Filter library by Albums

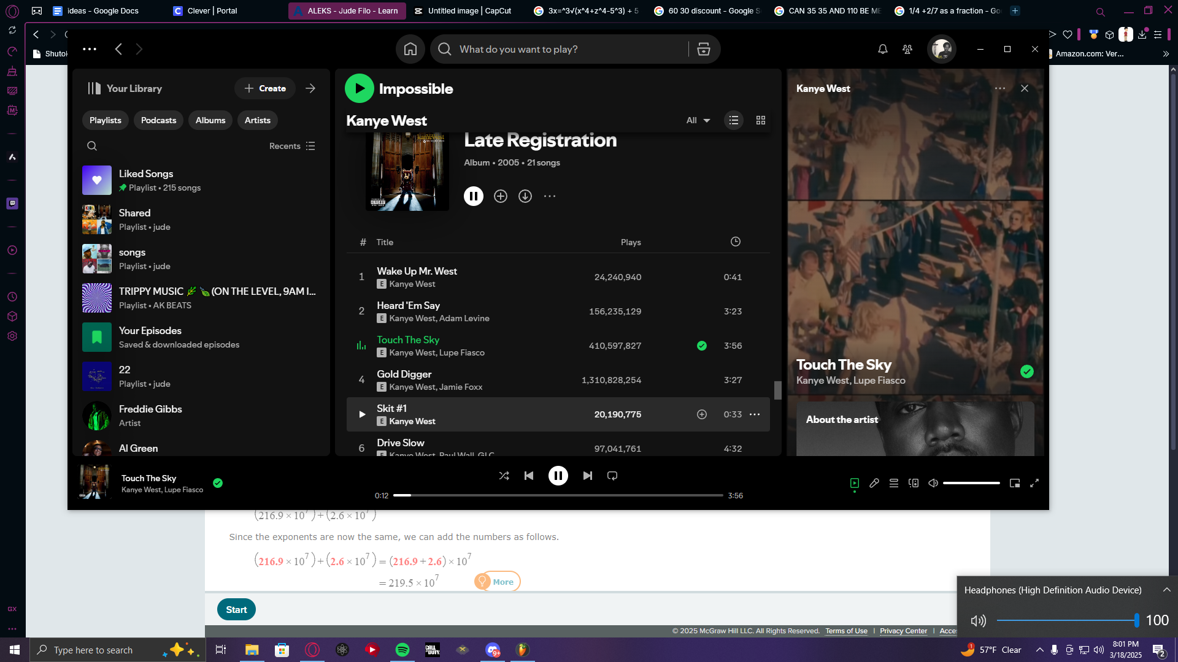click(x=210, y=120)
